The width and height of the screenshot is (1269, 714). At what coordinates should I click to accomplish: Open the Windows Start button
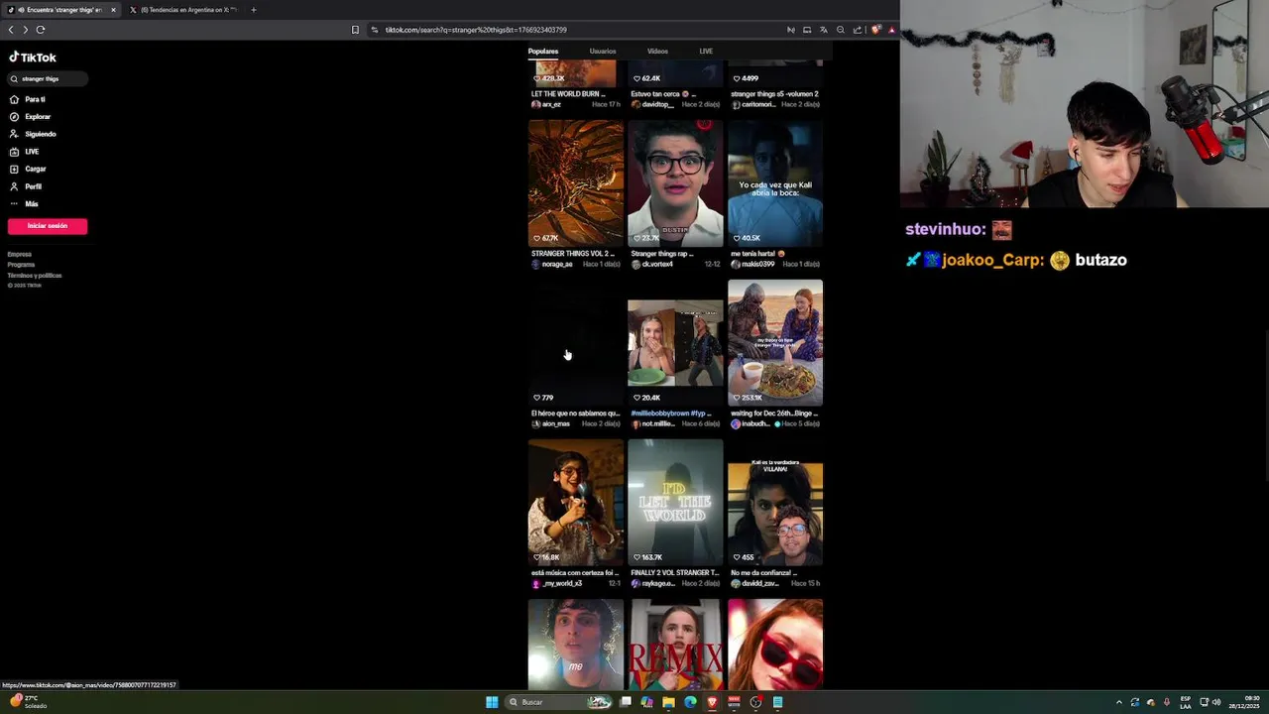click(x=492, y=702)
